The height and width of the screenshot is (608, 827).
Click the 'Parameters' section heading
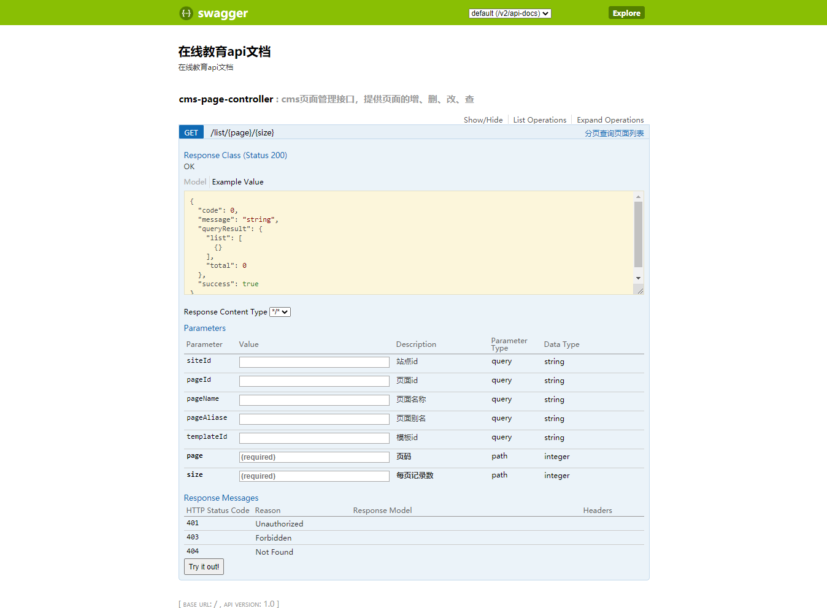(x=205, y=329)
